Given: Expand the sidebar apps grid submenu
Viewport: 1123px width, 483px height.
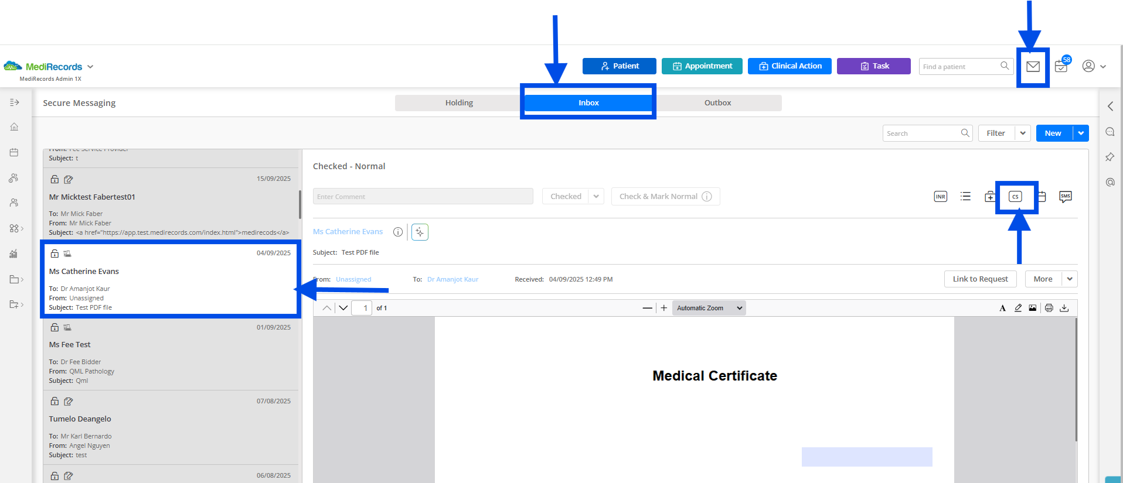Looking at the screenshot, I should pyautogui.click(x=16, y=228).
